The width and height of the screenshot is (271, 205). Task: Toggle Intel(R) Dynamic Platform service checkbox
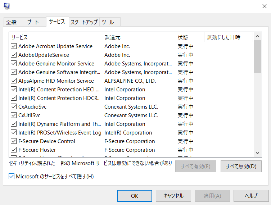click(14, 124)
